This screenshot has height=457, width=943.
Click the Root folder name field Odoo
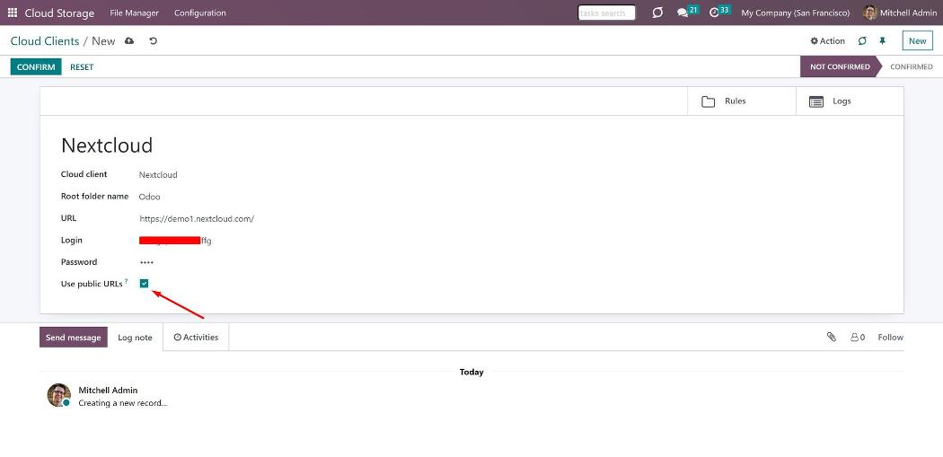click(x=150, y=197)
